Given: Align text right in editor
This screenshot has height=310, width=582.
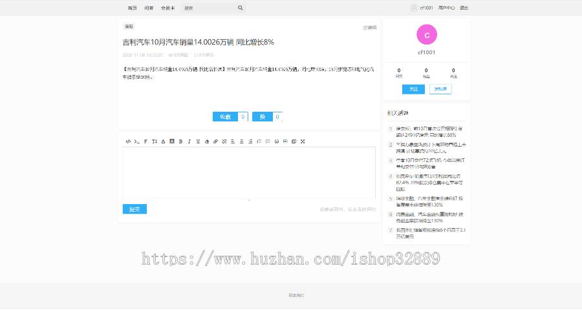Looking at the screenshot, I should point(250,141).
